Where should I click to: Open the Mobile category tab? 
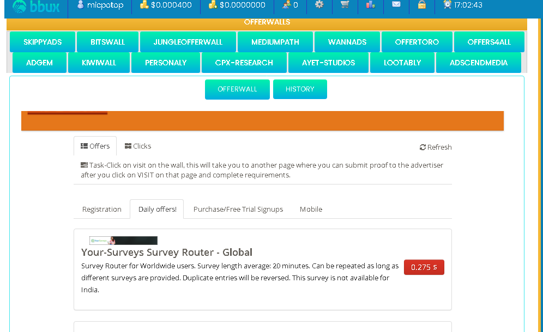[x=311, y=209]
